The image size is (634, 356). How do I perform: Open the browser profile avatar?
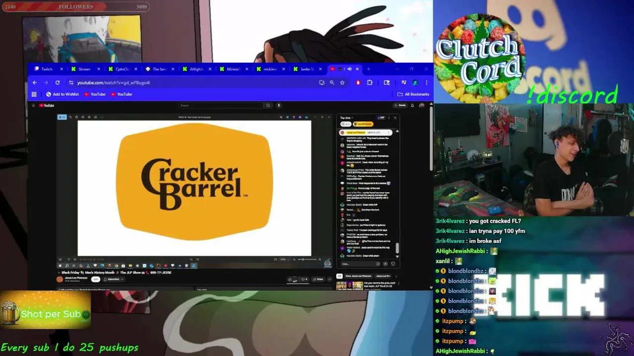point(415,83)
